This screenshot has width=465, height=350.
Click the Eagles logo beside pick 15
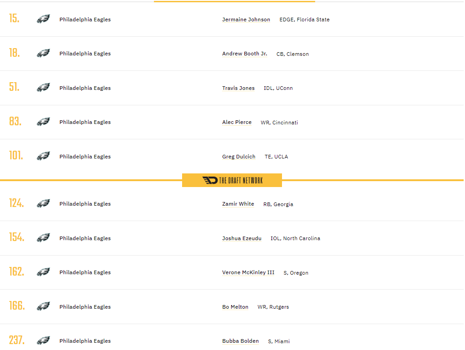[x=43, y=19]
